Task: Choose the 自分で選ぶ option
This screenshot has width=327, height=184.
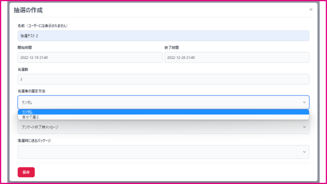Action: pyautogui.click(x=163, y=117)
